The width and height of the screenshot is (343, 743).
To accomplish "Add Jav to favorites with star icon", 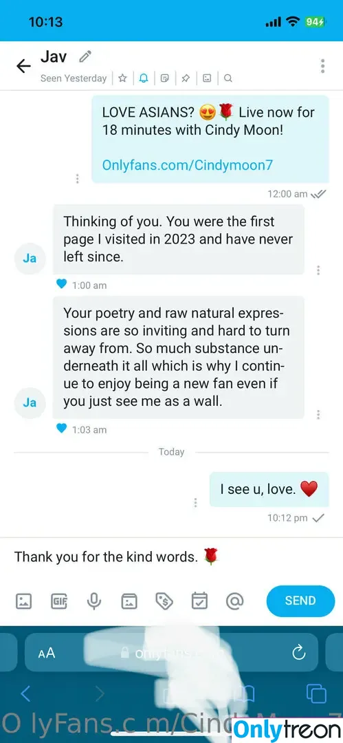I will 122,78.
